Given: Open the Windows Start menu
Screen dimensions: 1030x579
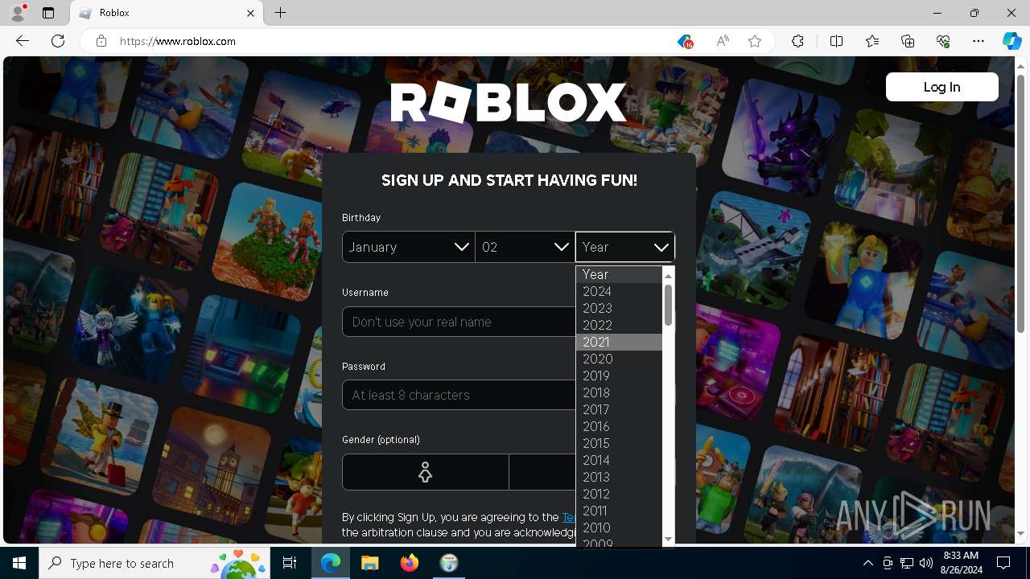Looking at the screenshot, I should coord(19,563).
